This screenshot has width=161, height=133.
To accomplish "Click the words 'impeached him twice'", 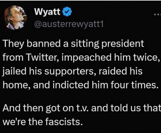I will (x=110, y=57).
